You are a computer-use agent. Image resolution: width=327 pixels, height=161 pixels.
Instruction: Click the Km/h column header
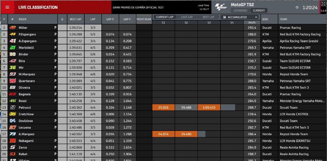click(252, 22)
